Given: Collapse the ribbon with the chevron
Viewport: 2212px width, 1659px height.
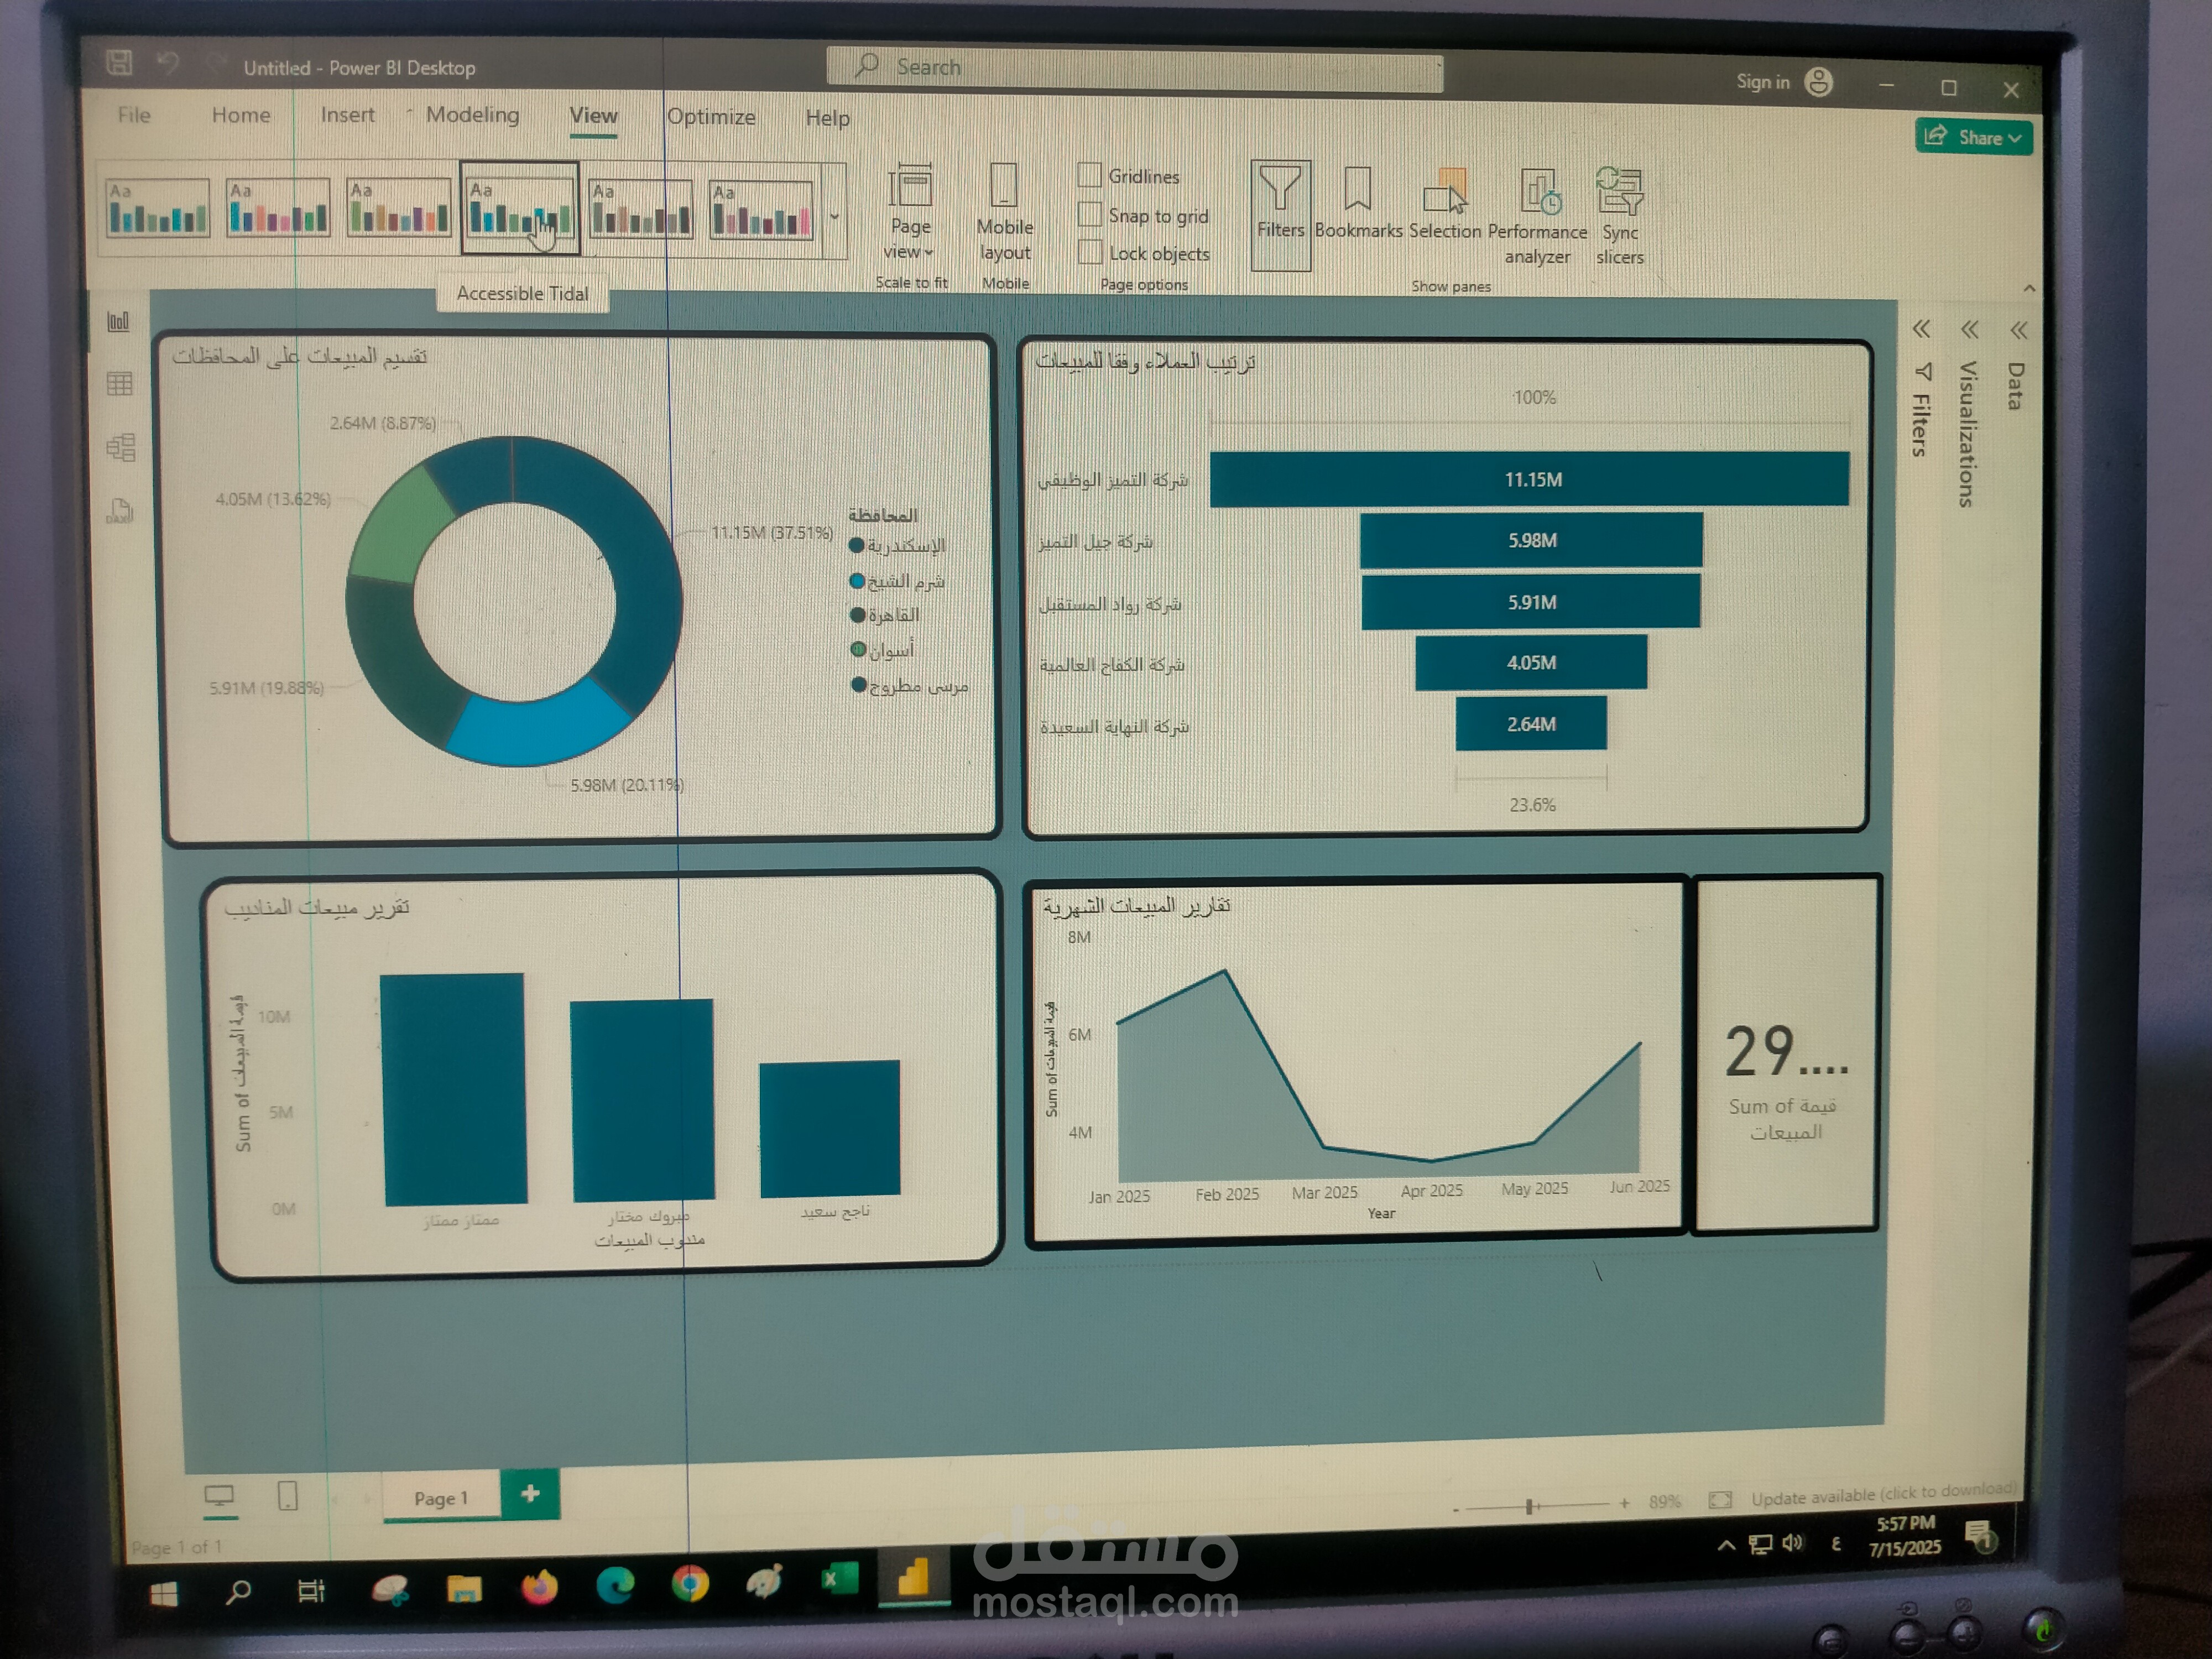Looking at the screenshot, I should pyautogui.click(x=2029, y=288).
